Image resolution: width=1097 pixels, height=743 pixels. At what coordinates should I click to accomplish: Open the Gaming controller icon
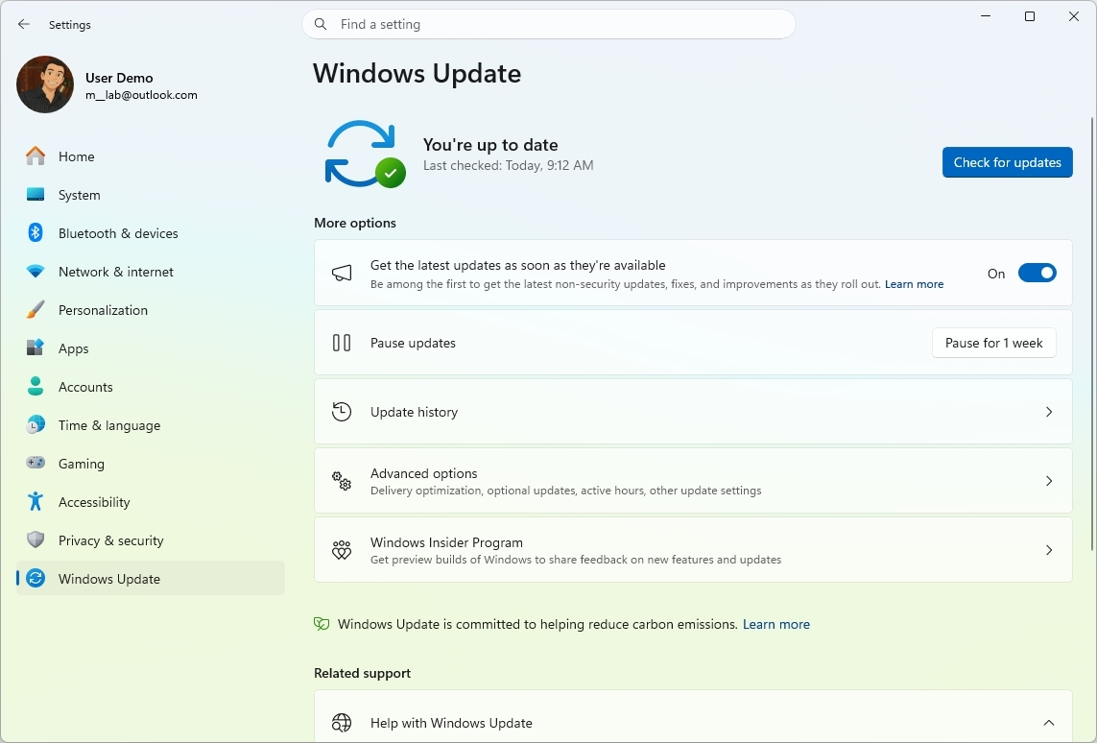pyautogui.click(x=35, y=464)
